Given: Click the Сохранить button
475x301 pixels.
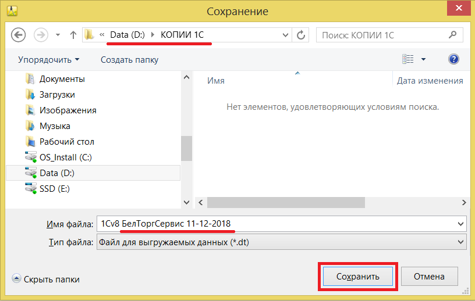Looking at the screenshot, I should [x=358, y=276].
